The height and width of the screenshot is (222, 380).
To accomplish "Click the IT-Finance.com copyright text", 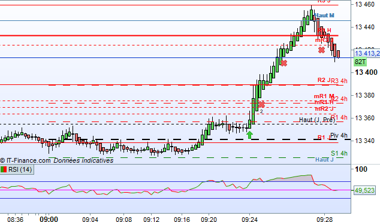I will pyautogui.click(x=25, y=160).
